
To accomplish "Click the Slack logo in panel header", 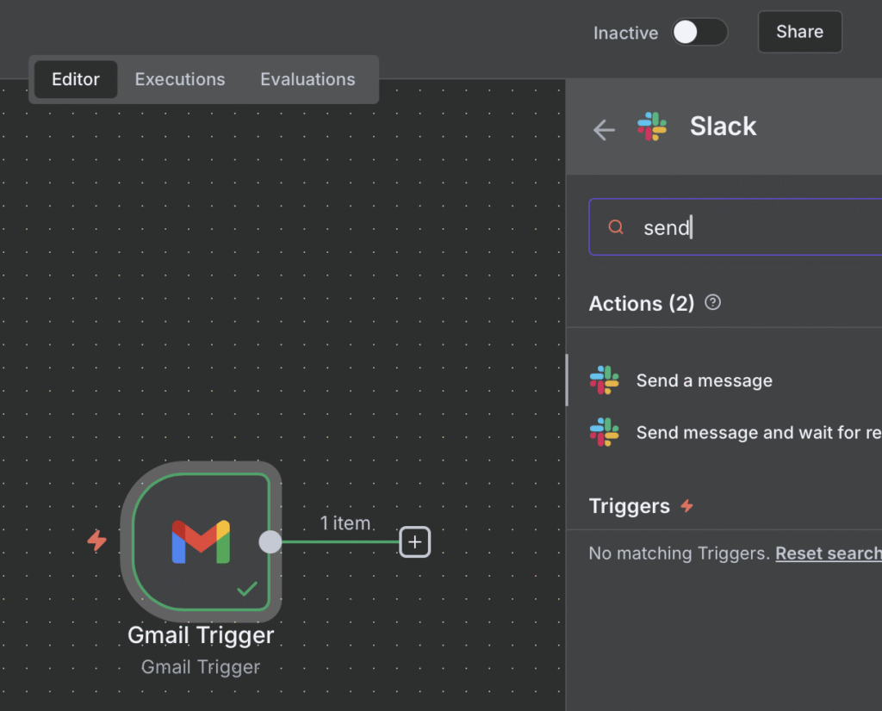I will click(x=652, y=126).
